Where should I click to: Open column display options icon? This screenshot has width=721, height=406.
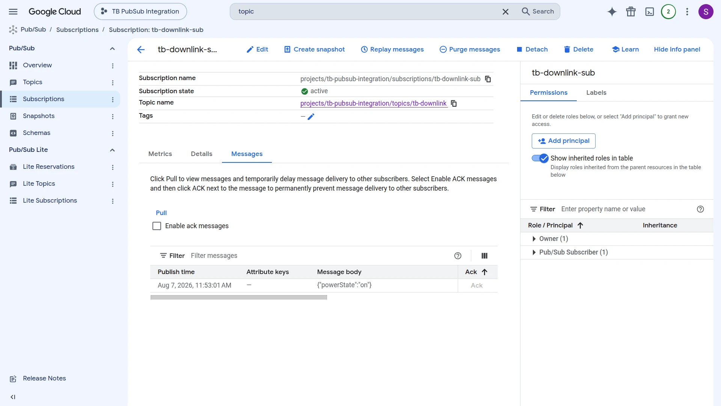coord(484,256)
